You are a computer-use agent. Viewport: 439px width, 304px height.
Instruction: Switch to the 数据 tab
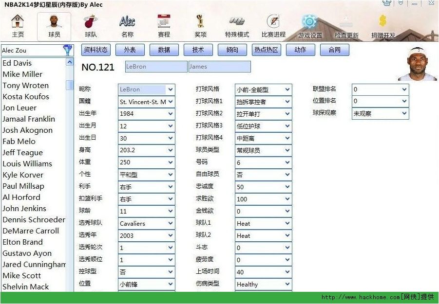coord(164,50)
